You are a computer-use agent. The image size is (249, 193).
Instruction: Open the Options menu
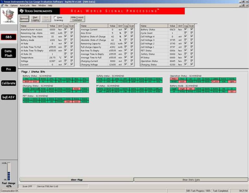[14, 6]
